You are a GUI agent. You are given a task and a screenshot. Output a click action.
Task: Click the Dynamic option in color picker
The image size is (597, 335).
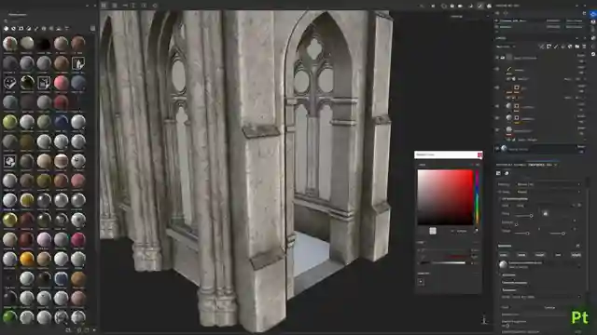point(461,231)
